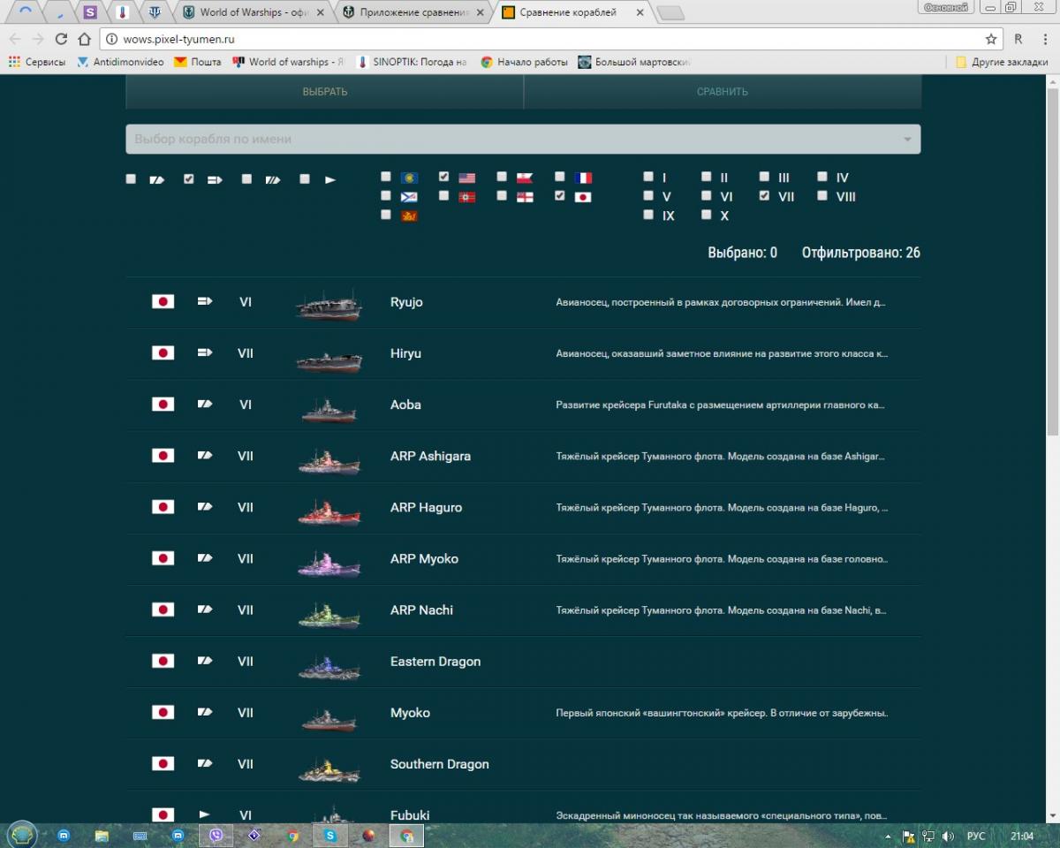Check the tier I checkbox
Viewport: 1060px width, 848px height.
(648, 177)
